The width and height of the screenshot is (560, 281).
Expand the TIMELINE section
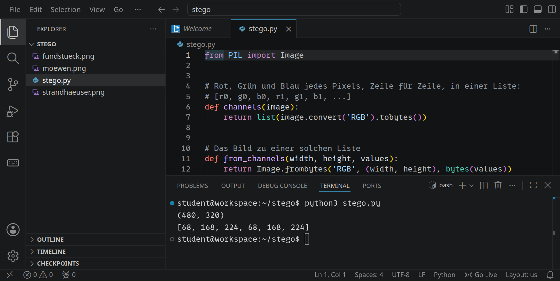coord(96,252)
